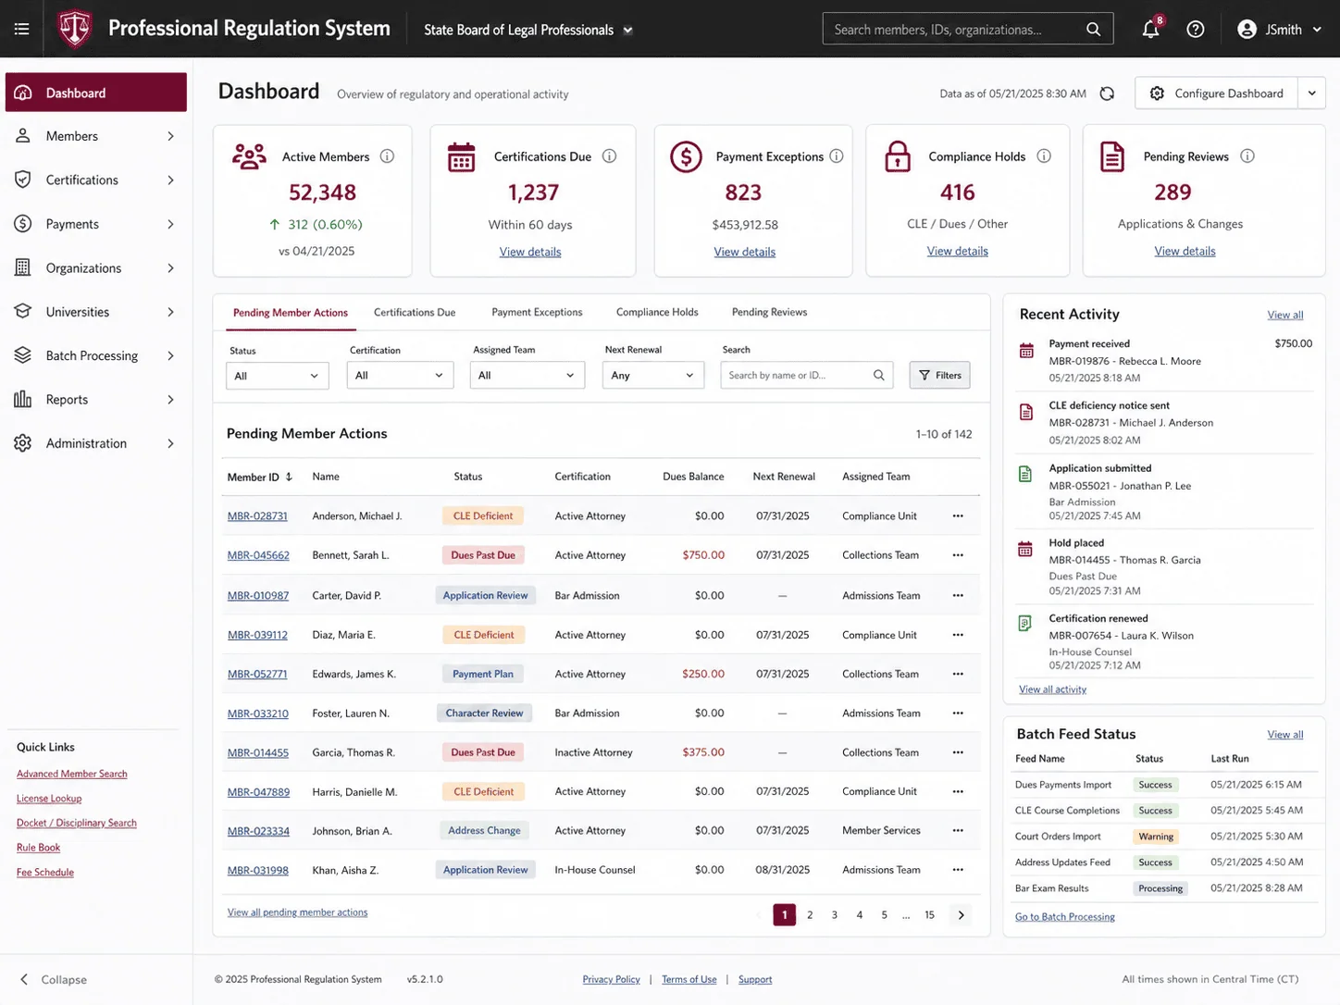Open the Reports sidebar item
1340x1005 pixels.
point(95,400)
